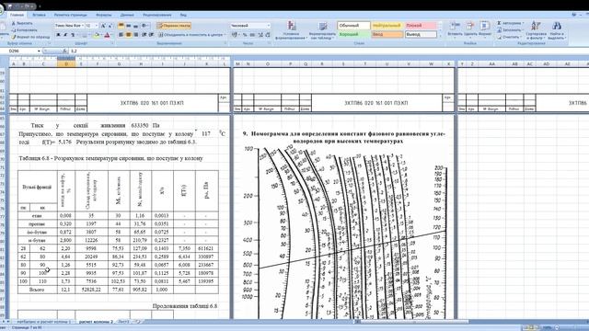
Task: Switch to Рецензирование ribbon tab
Action: click(x=157, y=15)
